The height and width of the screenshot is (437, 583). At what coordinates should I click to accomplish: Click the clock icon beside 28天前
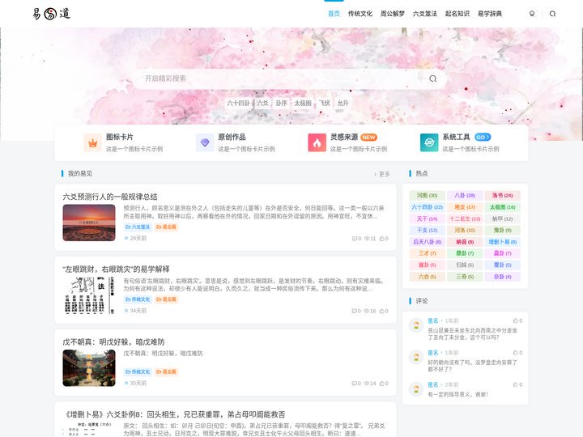(126, 238)
